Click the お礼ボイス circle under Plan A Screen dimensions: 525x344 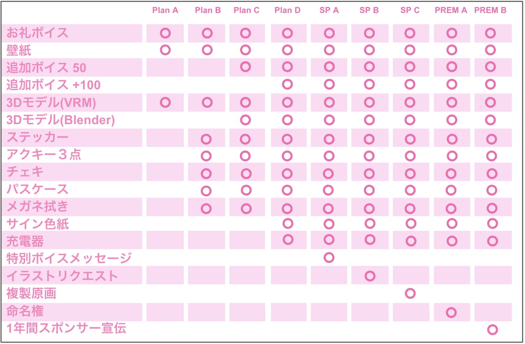(x=165, y=33)
